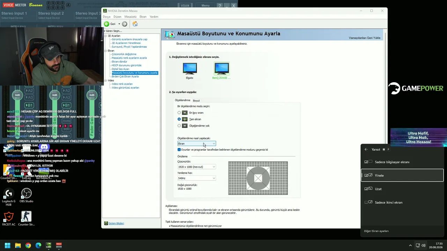
Task: Switch to the Ölçeklendirme tab
Action: click(183, 100)
